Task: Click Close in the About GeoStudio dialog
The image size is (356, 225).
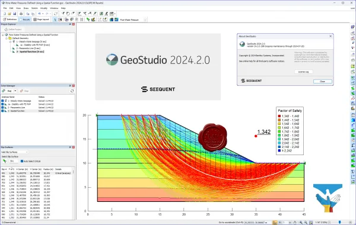Action: [322, 81]
